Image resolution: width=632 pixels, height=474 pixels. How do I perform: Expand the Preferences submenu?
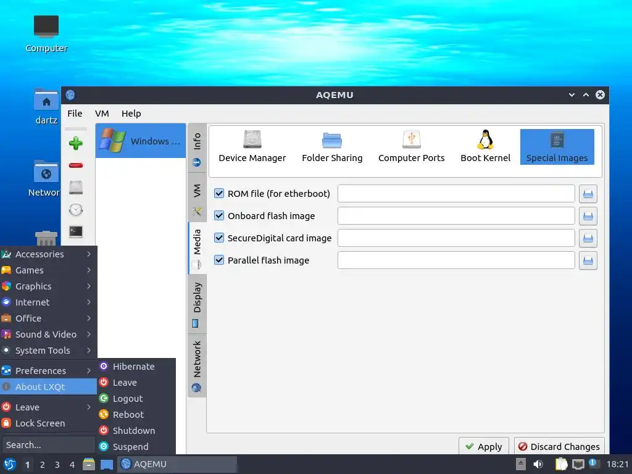(x=48, y=370)
